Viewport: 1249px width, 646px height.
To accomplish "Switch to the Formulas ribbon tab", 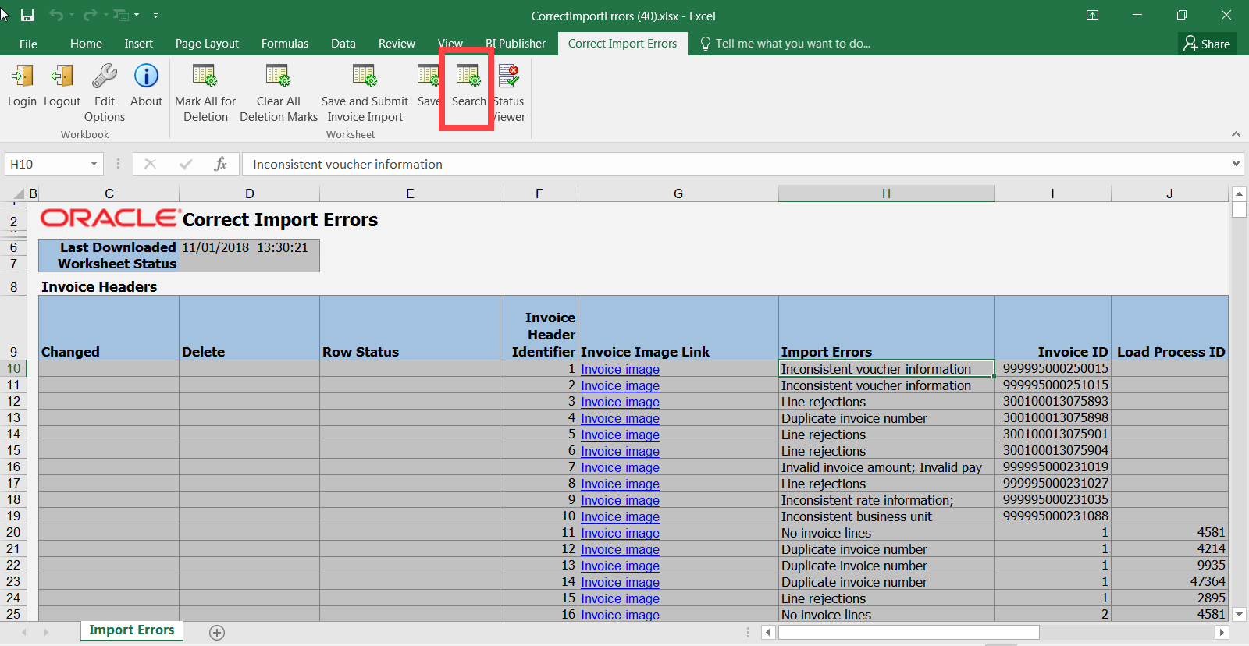I will tap(285, 44).
